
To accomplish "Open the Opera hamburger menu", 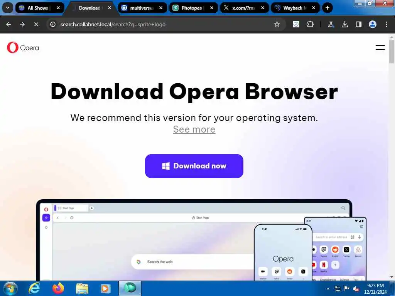I will coord(380,47).
